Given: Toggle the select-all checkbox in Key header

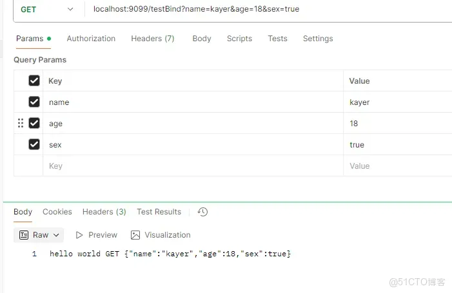Looking at the screenshot, I should 34,80.
